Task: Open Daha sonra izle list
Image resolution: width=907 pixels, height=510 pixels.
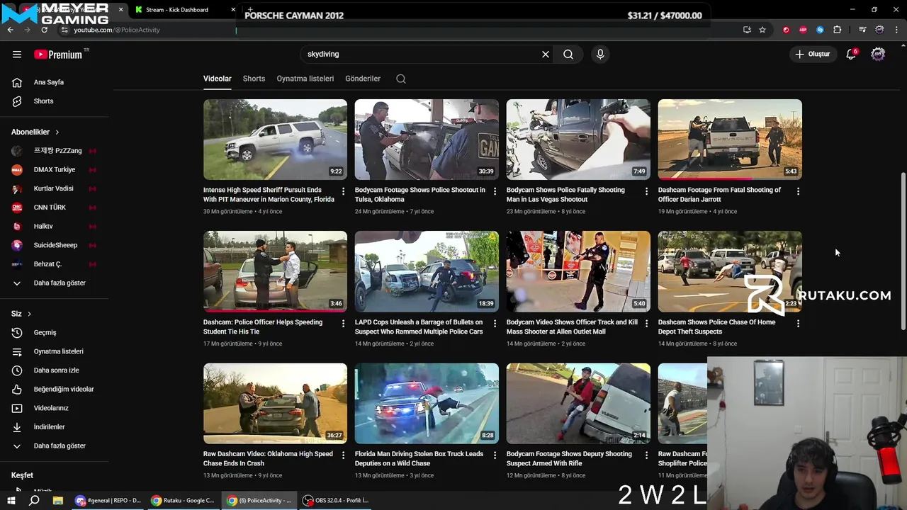Action: tap(55, 370)
